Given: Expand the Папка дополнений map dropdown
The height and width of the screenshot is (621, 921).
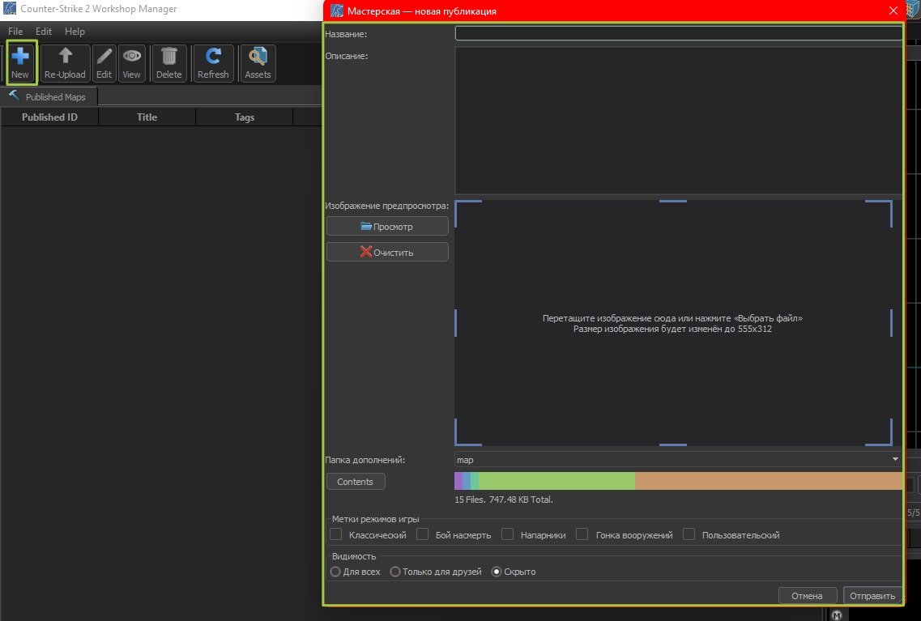Looking at the screenshot, I should (x=678, y=460).
